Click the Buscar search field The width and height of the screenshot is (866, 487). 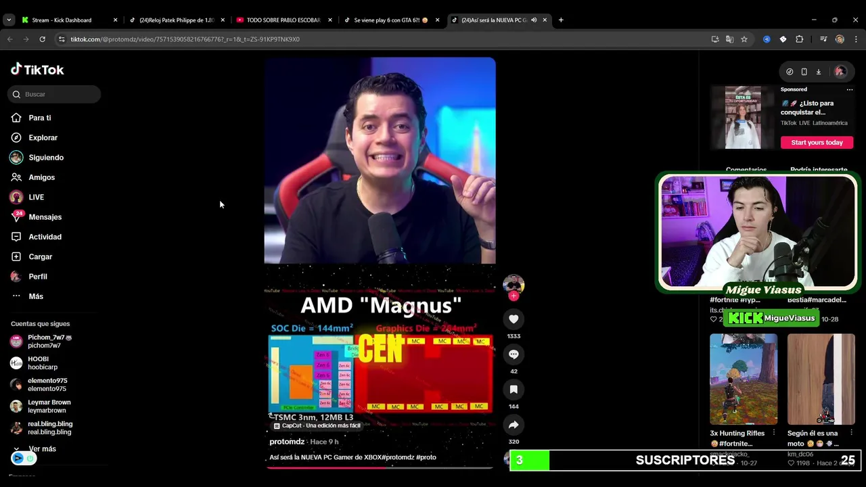click(x=54, y=94)
